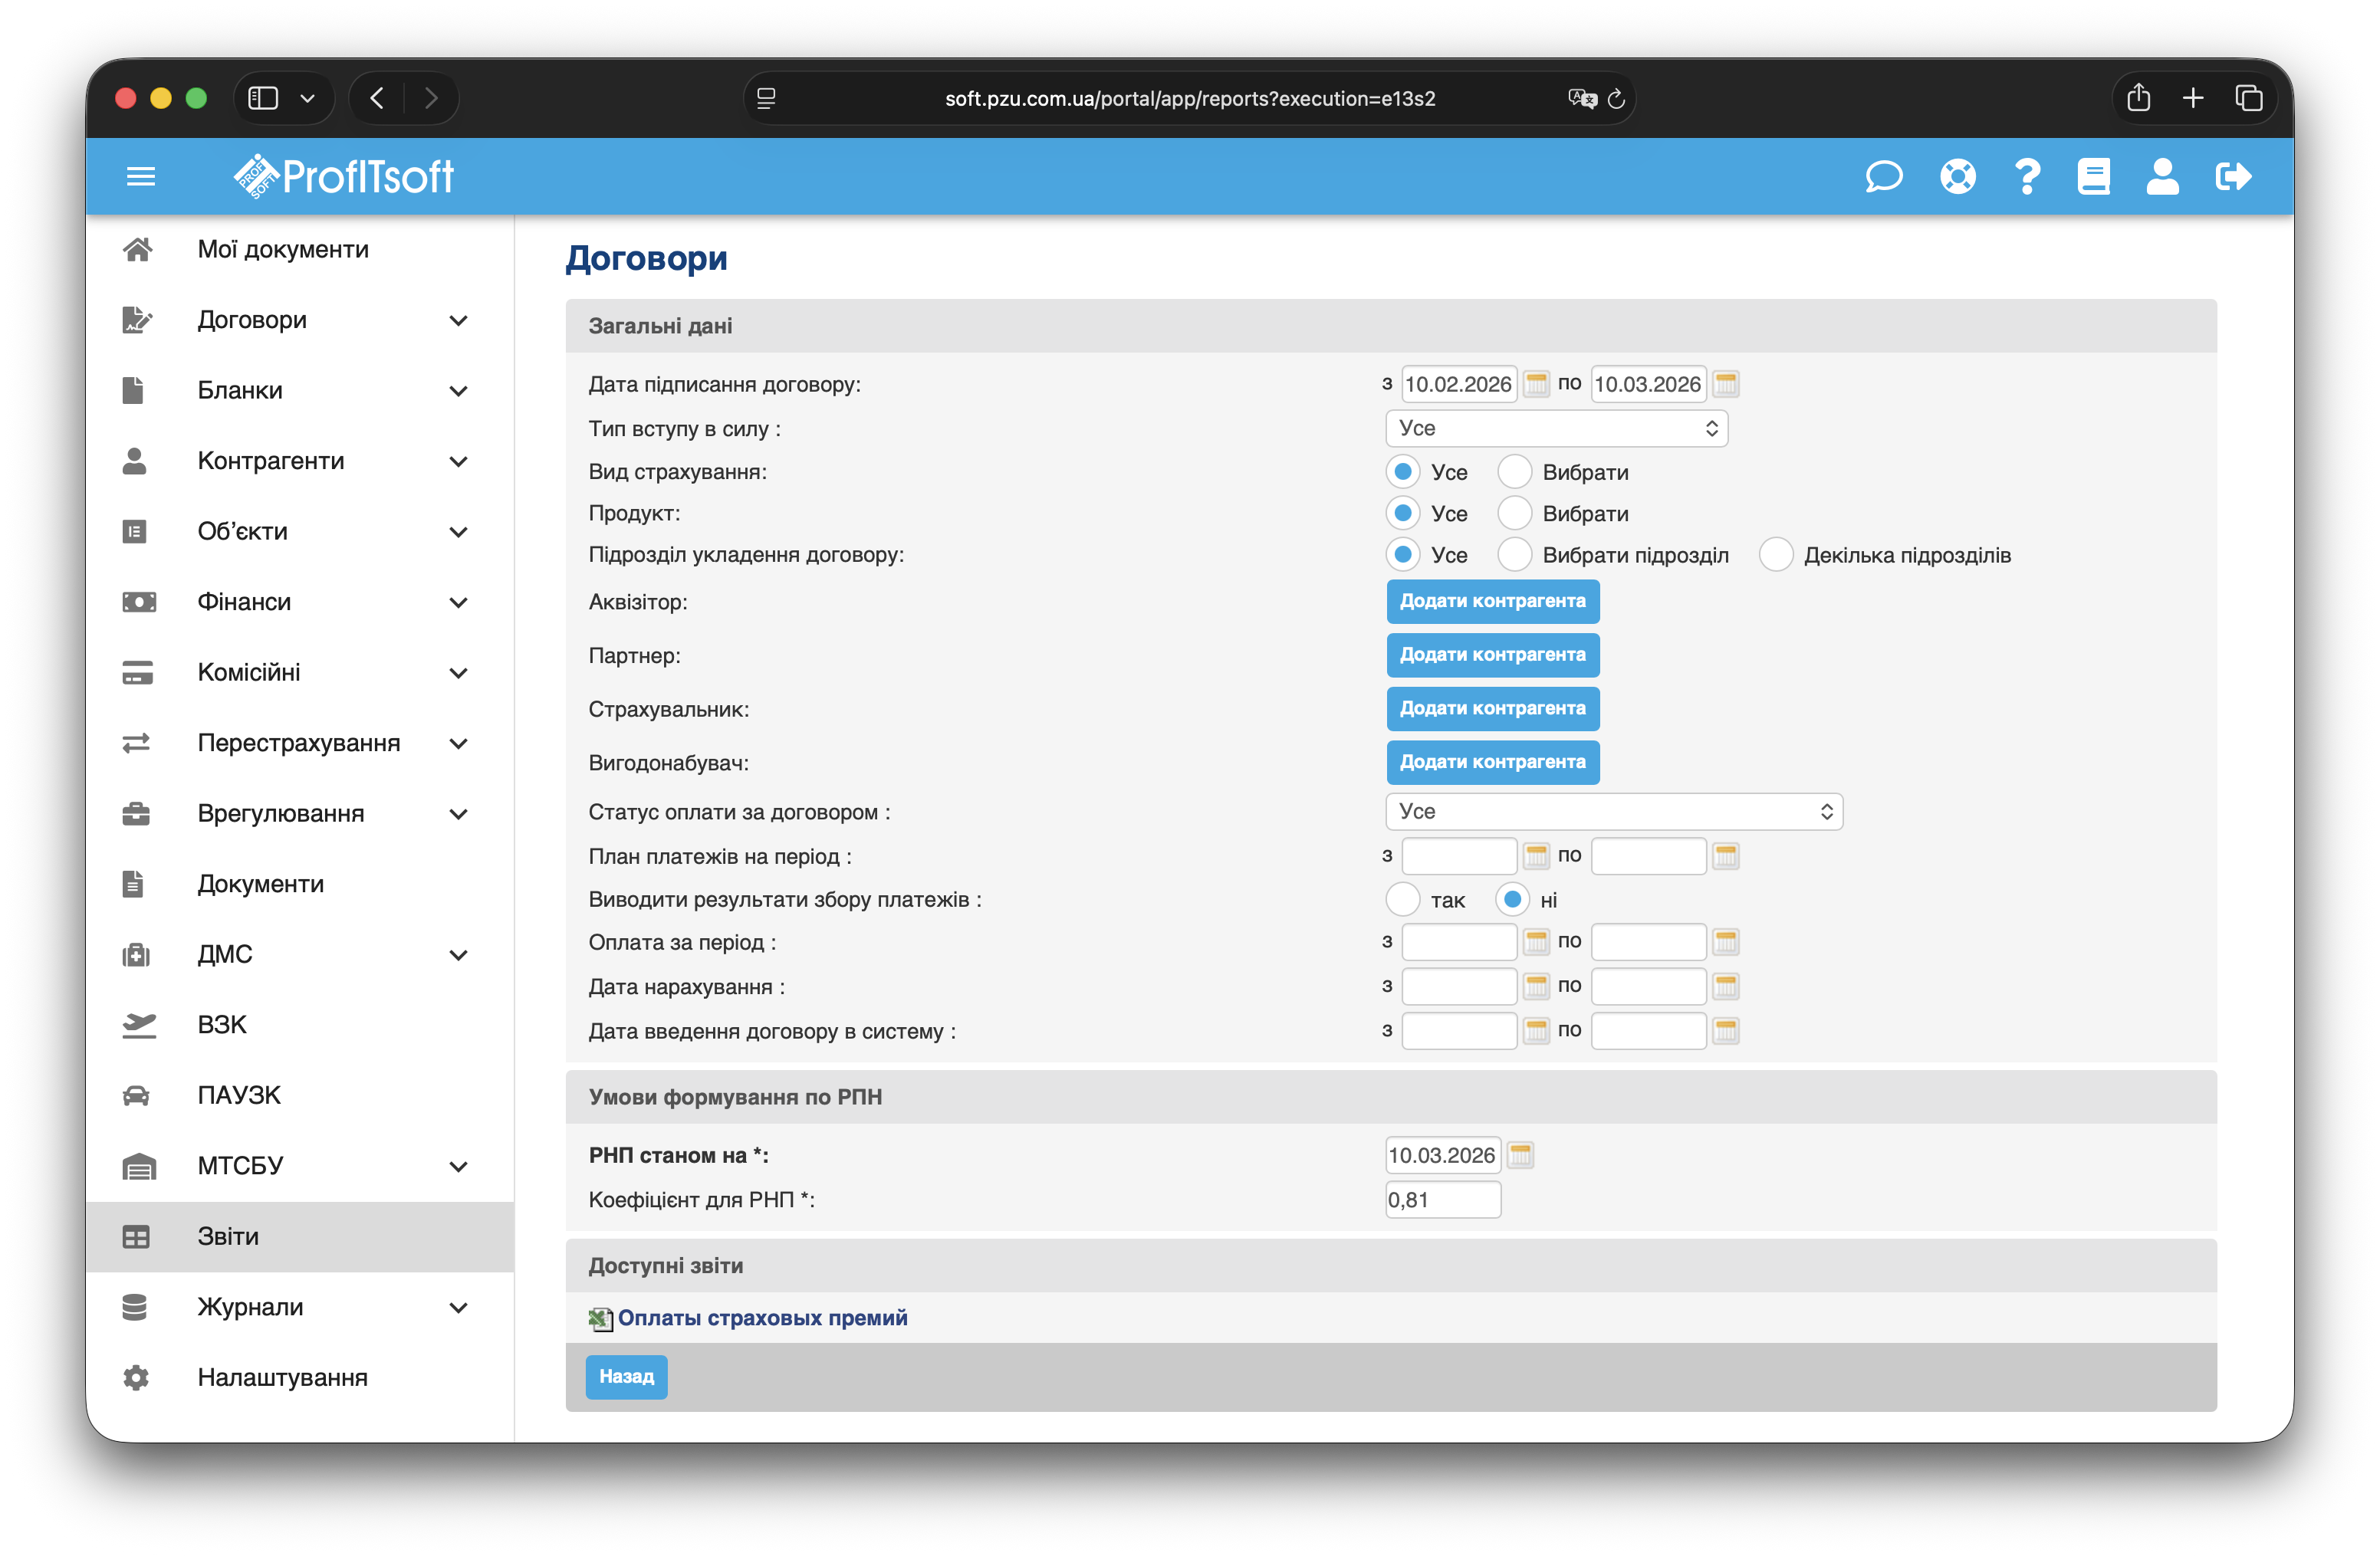The height and width of the screenshot is (1556, 2380).
Task: Open the chat messages icon in header
Action: [1883, 177]
